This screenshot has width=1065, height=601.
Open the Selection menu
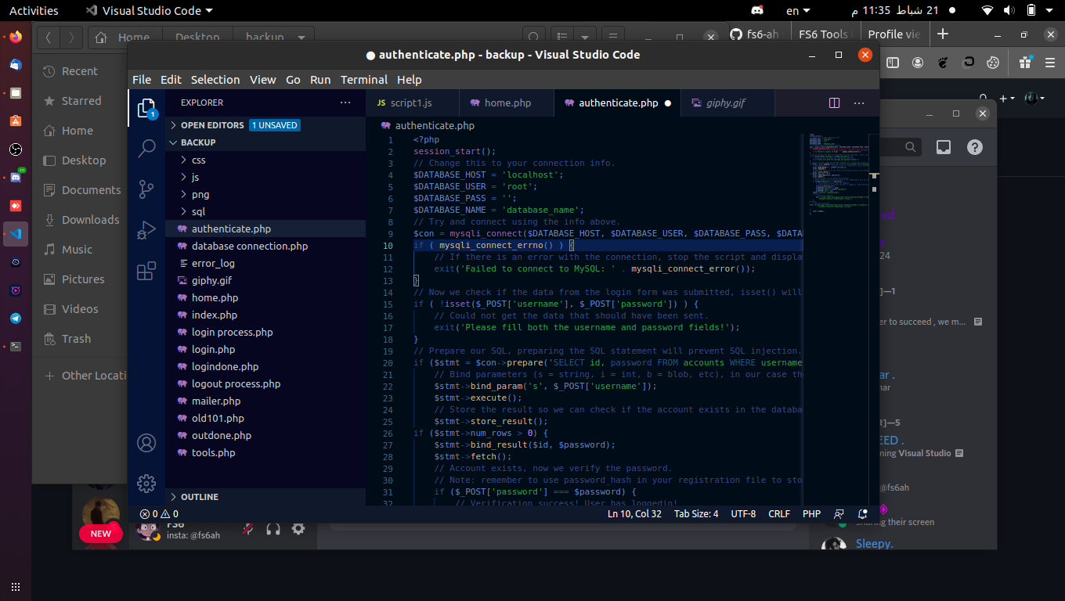[215, 80]
